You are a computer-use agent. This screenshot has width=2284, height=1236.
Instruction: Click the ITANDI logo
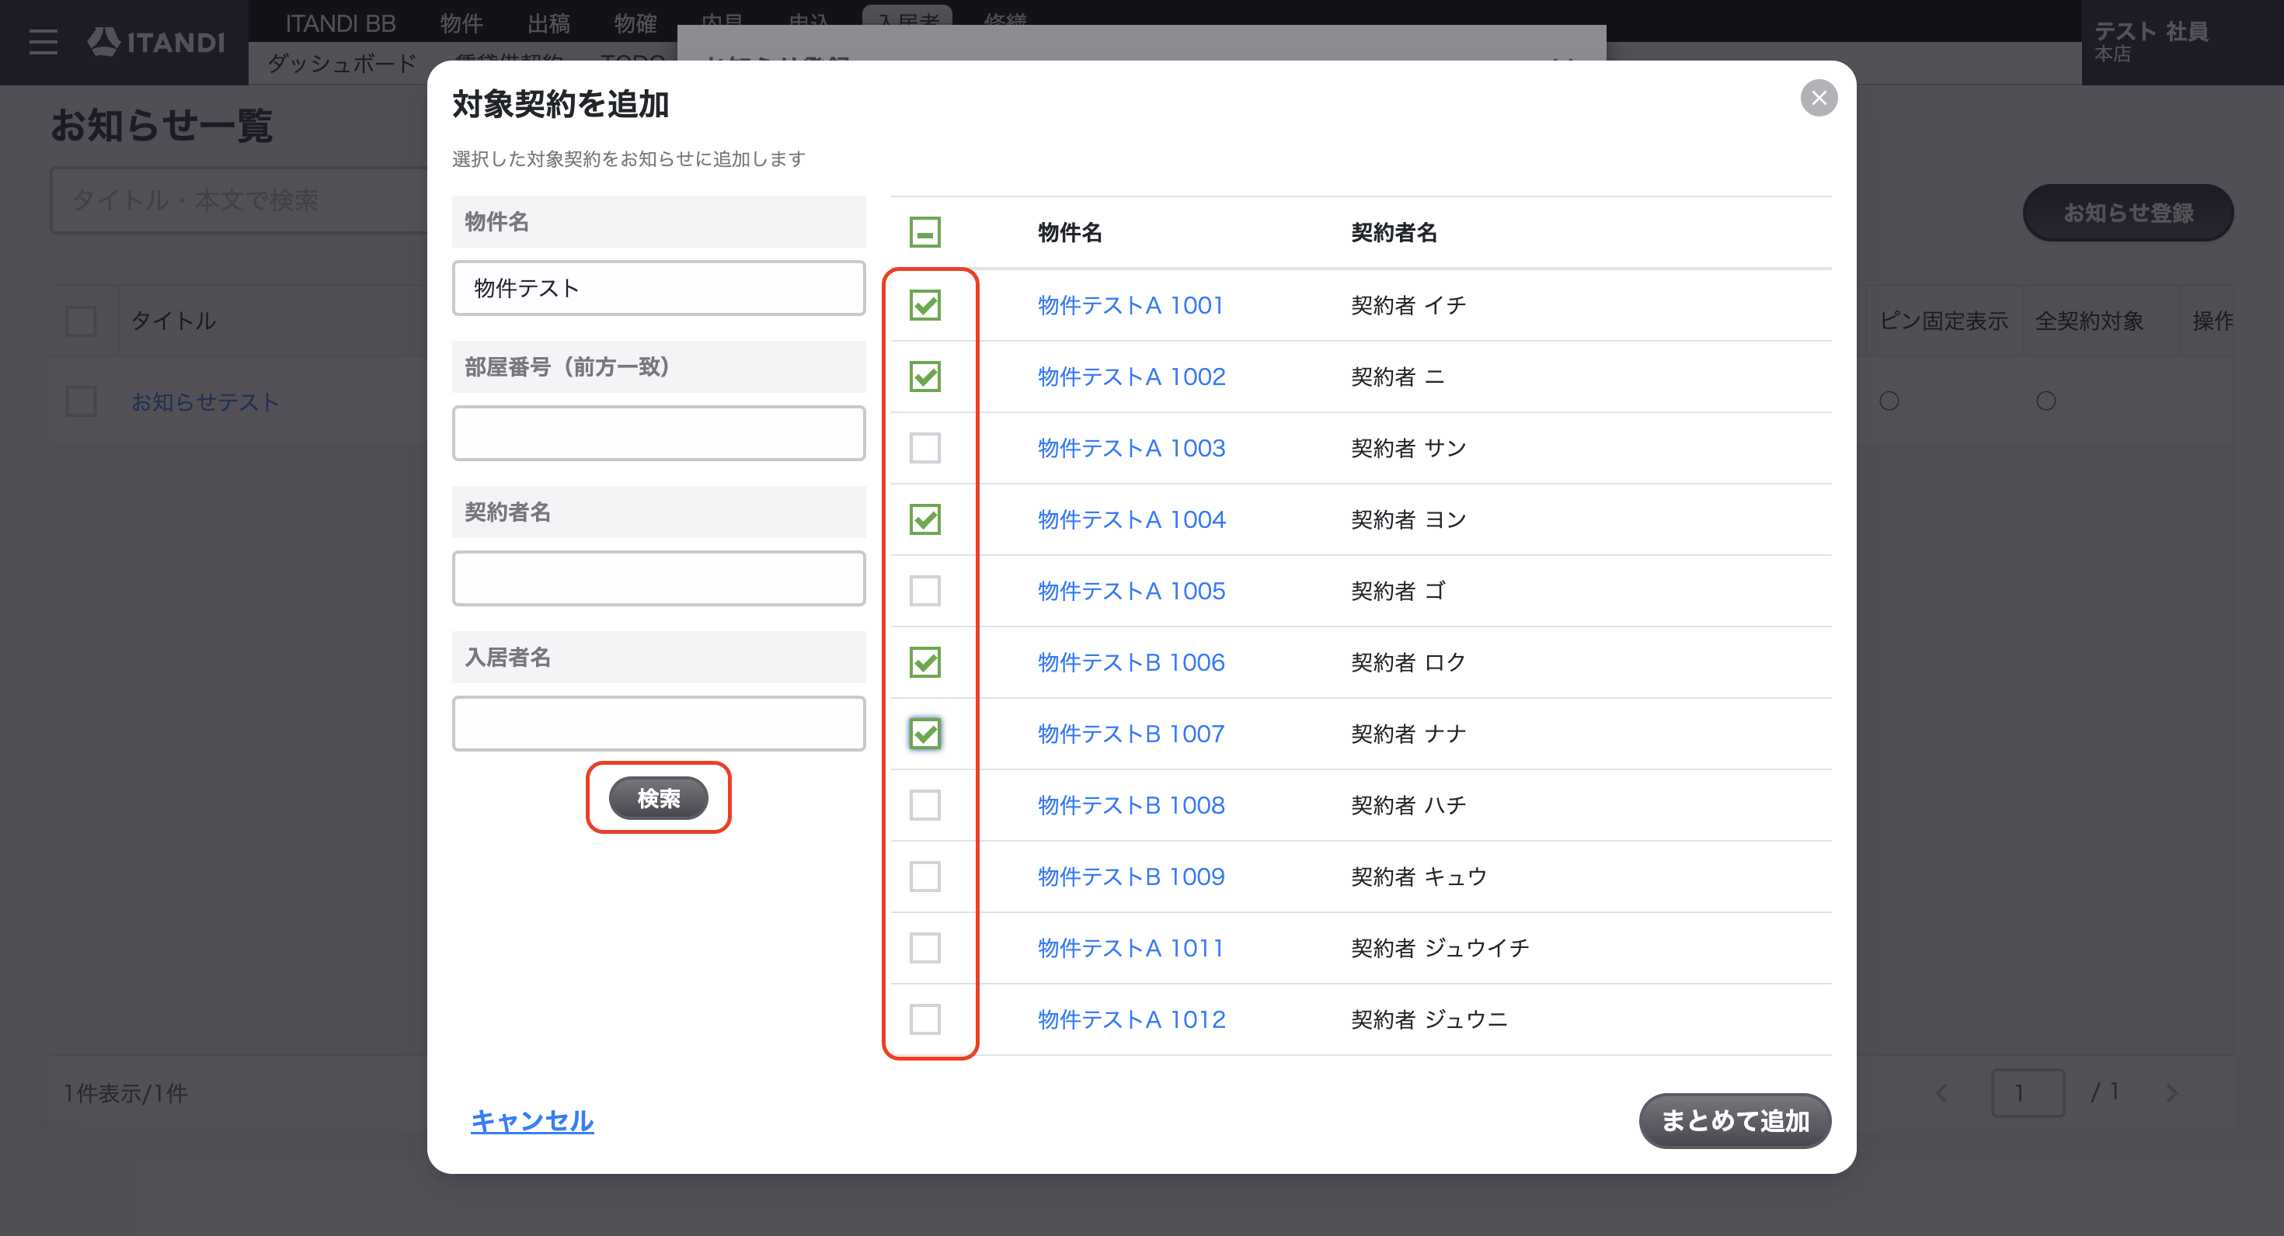coord(156,42)
